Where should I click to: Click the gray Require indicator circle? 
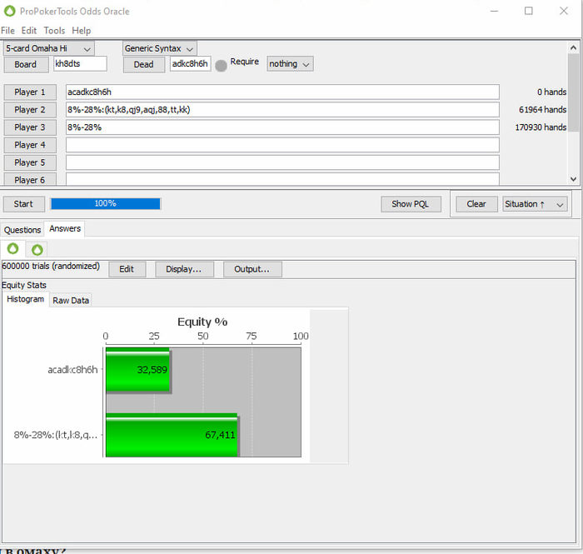[x=221, y=66]
